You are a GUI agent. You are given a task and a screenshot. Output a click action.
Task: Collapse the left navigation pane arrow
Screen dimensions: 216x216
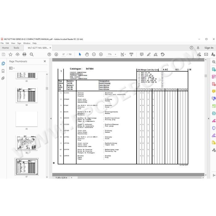click(51, 118)
